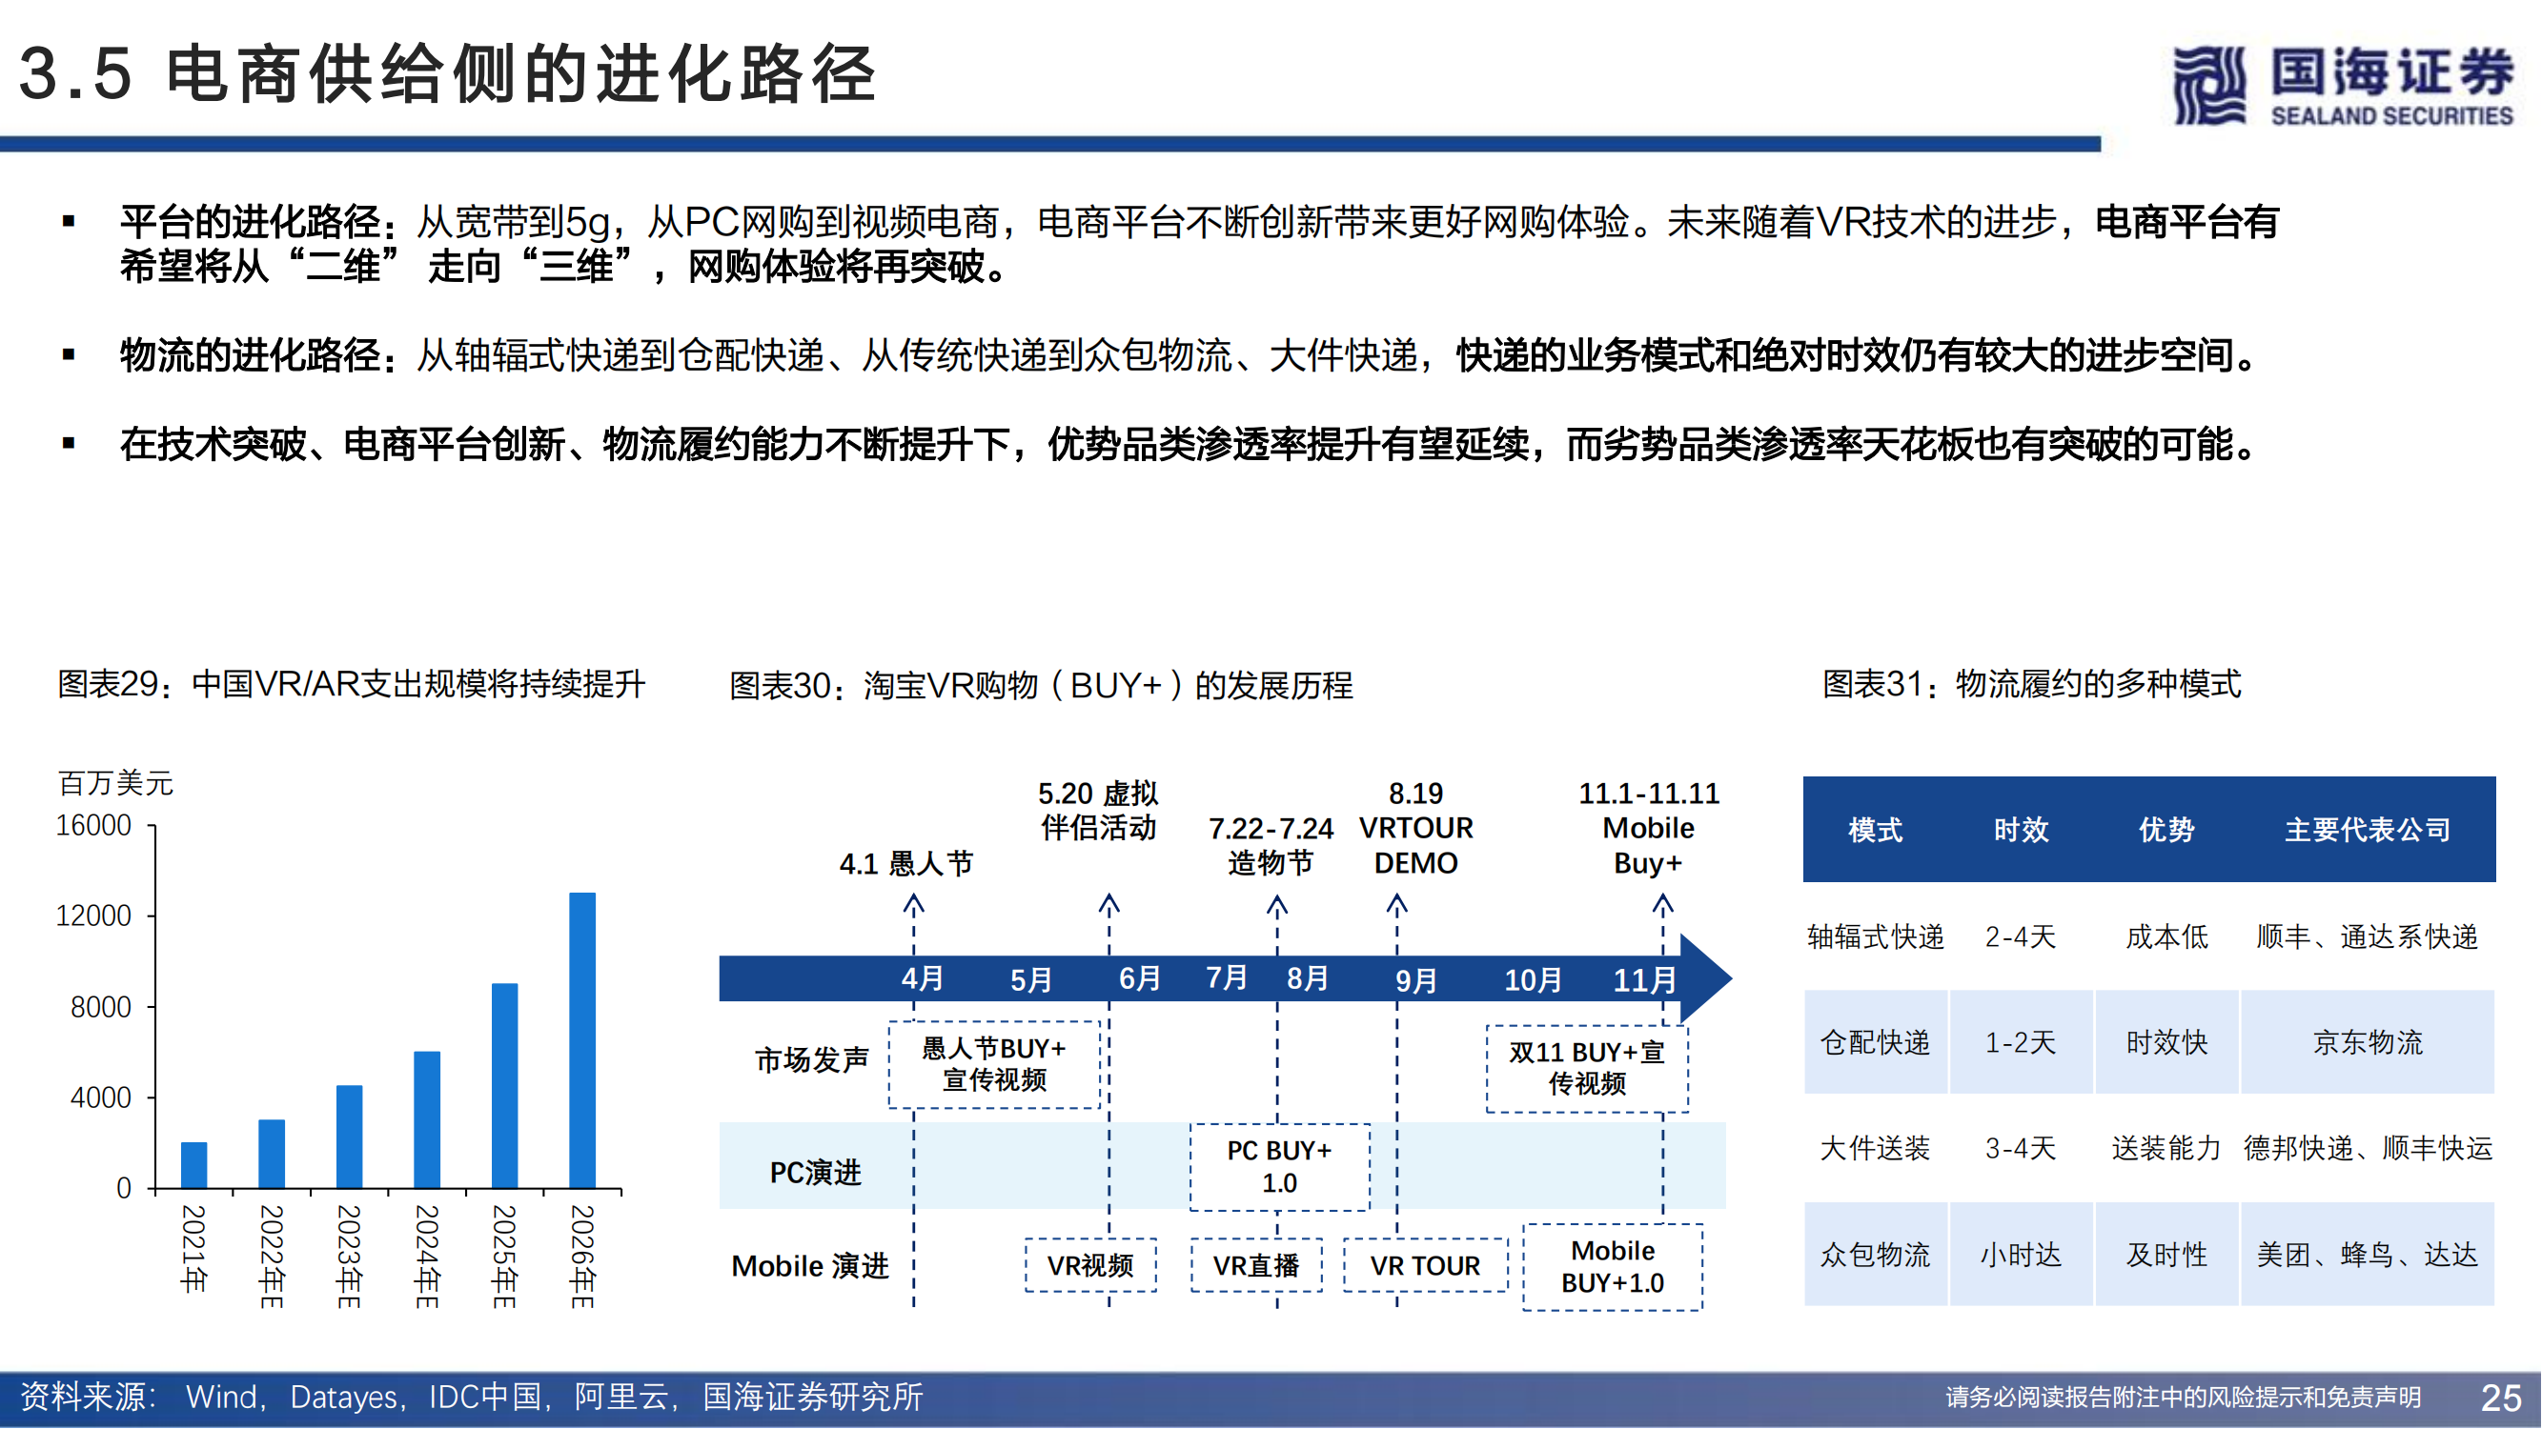This screenshot has width=2542, height=1429.
Task: Click the page number 25
Action: coord(2502,1399)
